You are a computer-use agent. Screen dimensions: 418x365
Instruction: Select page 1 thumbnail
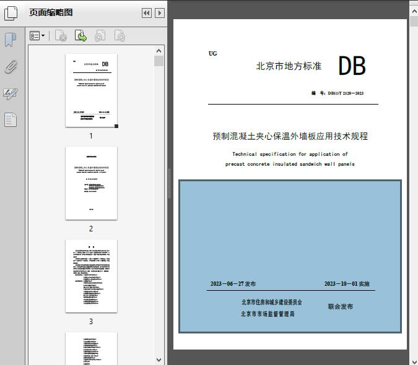[x=91, y=90]
